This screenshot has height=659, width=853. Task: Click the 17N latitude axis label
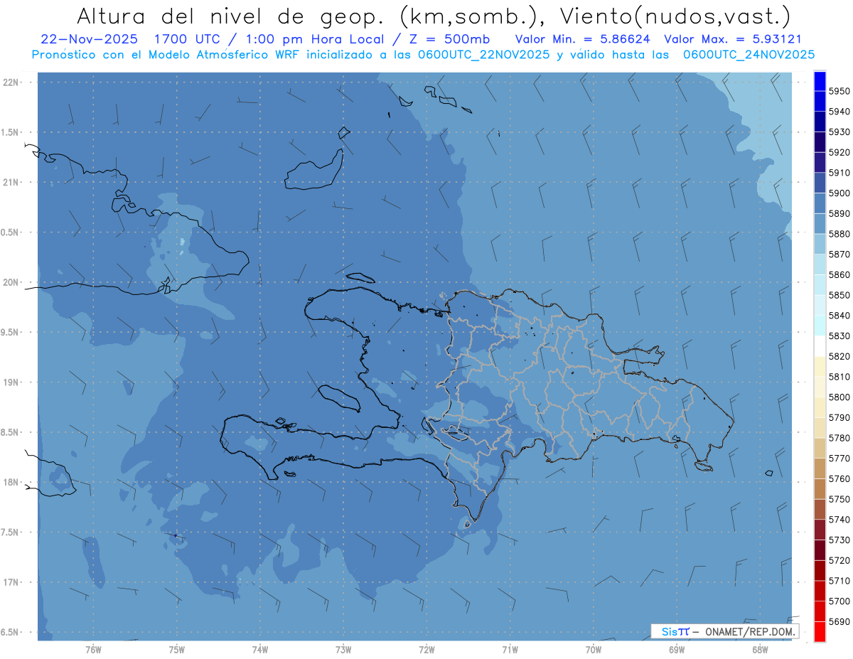(11, 582)
